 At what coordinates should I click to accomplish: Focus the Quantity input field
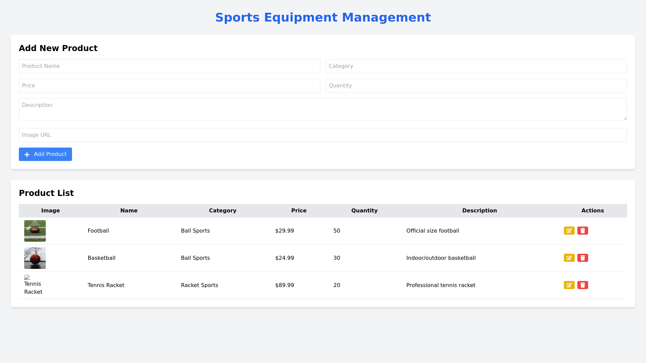point(476,86)
